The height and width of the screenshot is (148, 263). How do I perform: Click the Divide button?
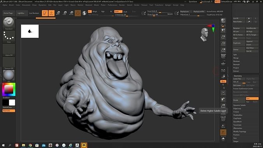[239, 100]
